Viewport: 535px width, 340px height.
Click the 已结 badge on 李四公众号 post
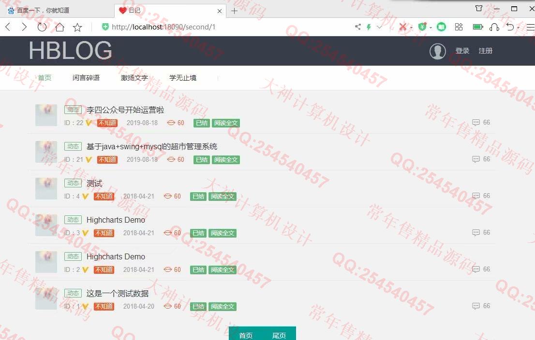pos(202,123)
